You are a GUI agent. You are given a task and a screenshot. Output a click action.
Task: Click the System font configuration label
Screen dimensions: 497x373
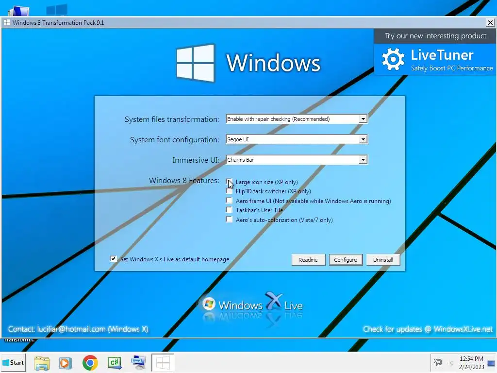pos(174,139)
